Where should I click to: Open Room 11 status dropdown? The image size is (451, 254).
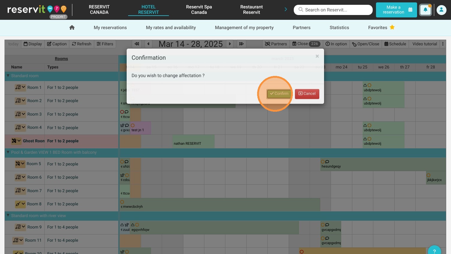(18, 240)
